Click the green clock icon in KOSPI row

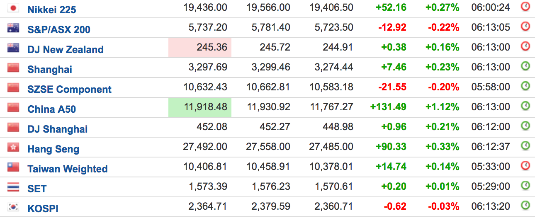point(525,206)
